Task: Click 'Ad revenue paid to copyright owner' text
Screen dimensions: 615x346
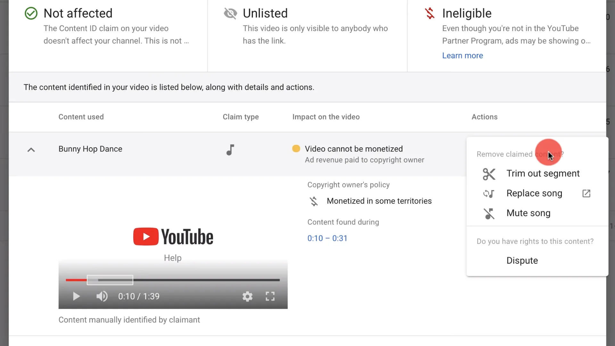Action: pos(364,160)
